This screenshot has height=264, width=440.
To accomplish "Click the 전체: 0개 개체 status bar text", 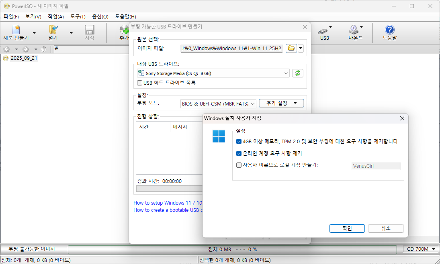I will [36, 260].
